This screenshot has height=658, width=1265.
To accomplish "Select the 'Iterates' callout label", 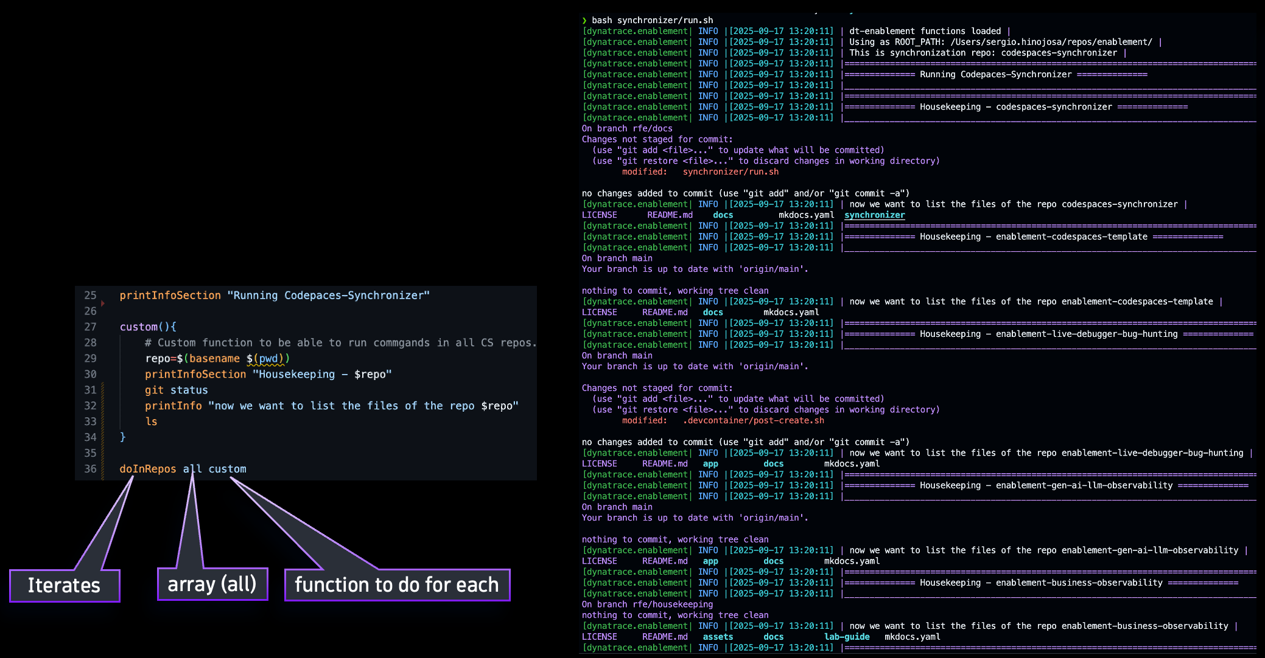I will (65, 585).
